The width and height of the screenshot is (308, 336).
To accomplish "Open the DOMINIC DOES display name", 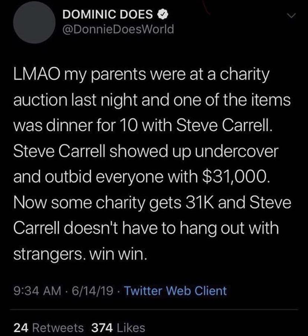I will 108,15.
